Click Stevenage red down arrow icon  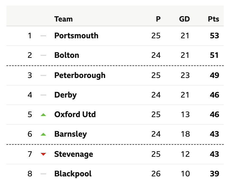point(43,154)
